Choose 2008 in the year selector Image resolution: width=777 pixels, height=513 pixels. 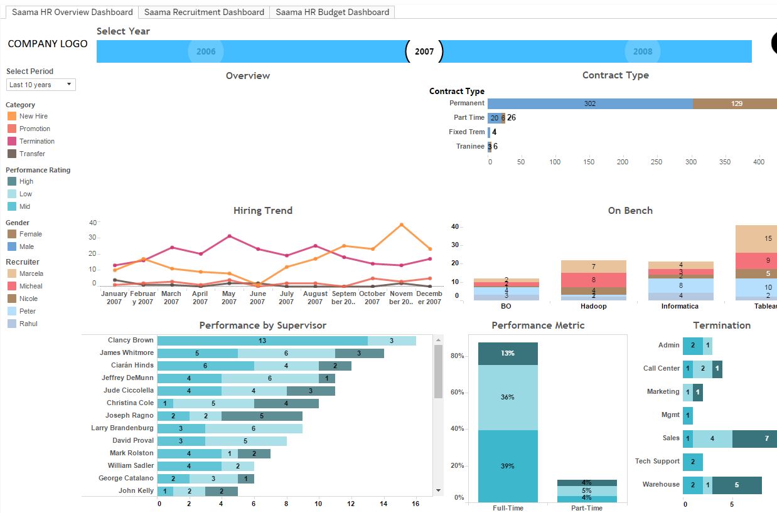pos(643,51)
